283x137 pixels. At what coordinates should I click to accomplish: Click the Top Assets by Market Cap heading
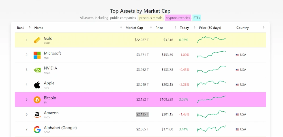(x=140, y=11)
